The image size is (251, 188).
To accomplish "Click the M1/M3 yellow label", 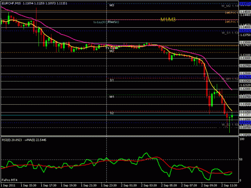I will [x=168, y=20].
